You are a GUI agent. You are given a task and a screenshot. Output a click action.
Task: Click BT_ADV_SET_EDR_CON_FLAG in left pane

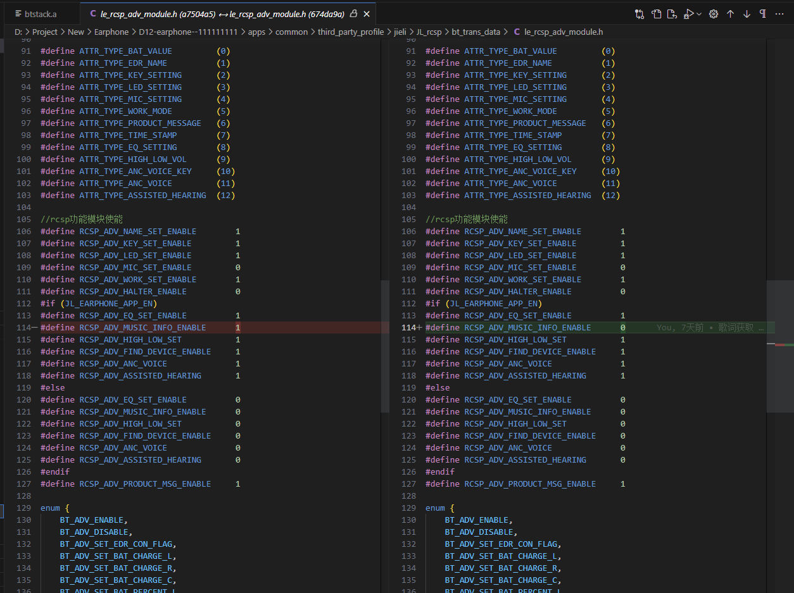tap(116, 544)
